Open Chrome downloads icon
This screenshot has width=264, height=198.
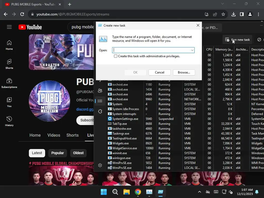click(x=234, y=14)
